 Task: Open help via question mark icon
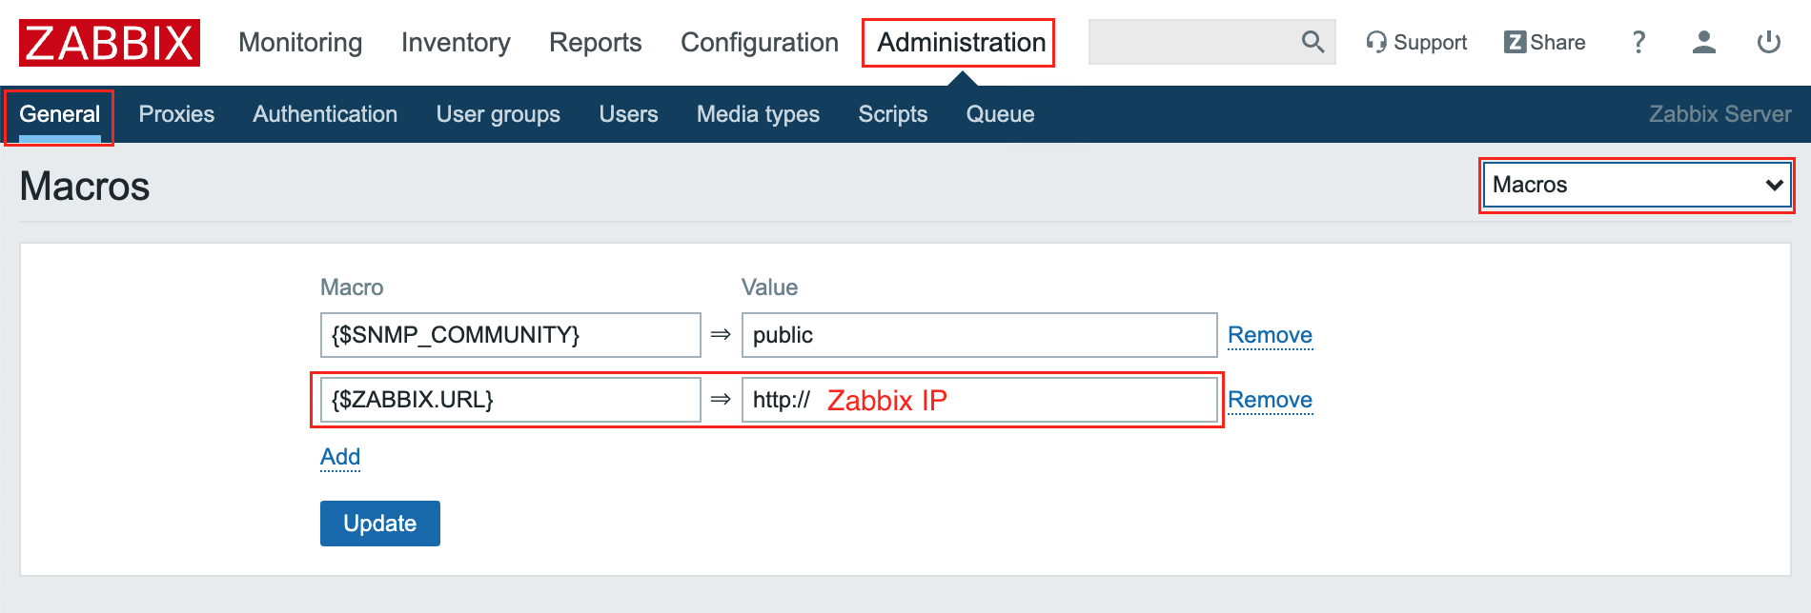(1638, 43)
